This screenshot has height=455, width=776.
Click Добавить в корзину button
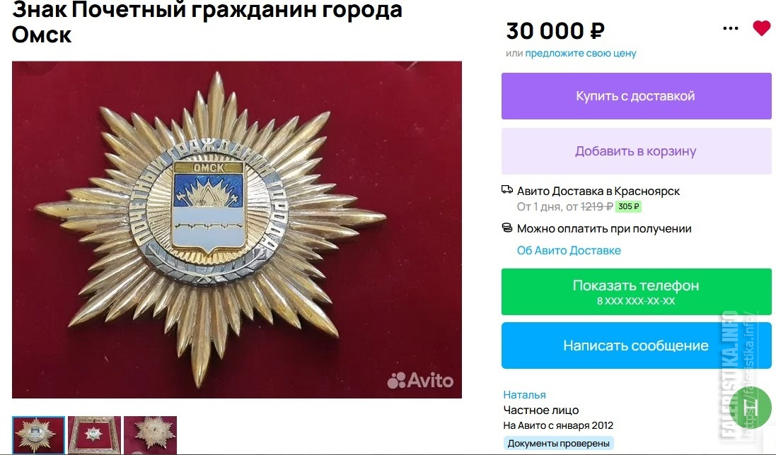point(637,151)
